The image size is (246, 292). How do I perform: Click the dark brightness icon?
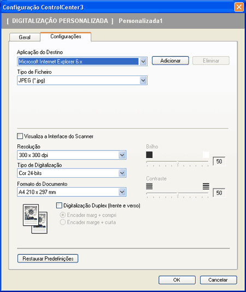pyautogui.click(x=149, y=155)
